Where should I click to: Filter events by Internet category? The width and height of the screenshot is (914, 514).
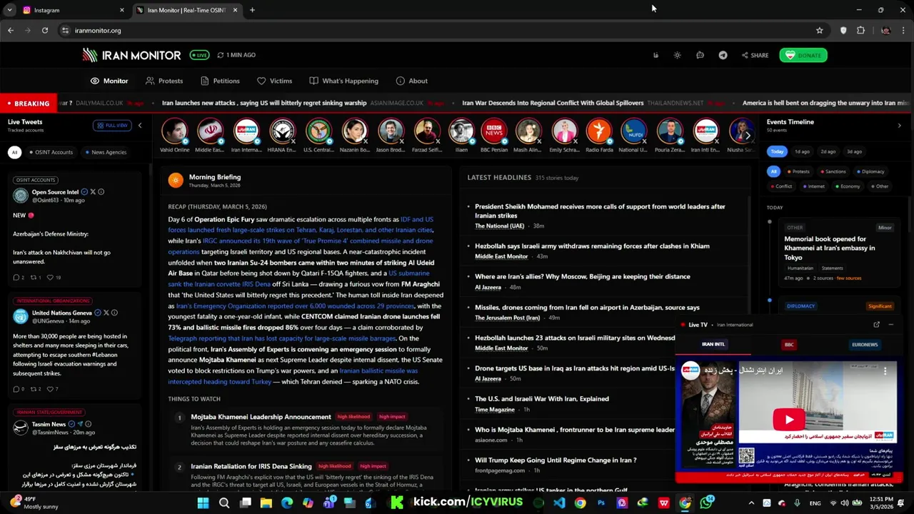coord(813,186)
